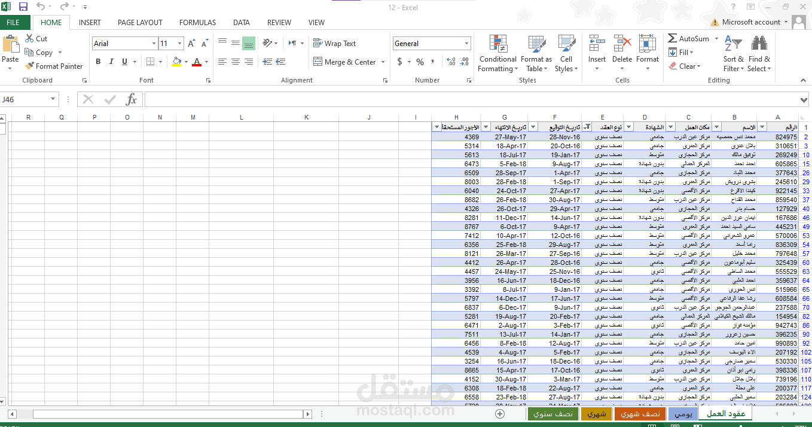Activate the Format Painter brush
The height and width of the screenshot is (427, 812).
(29, 66)
